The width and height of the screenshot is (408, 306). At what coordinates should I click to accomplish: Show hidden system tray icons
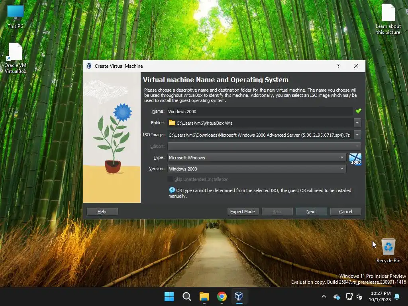pos(324,296)
